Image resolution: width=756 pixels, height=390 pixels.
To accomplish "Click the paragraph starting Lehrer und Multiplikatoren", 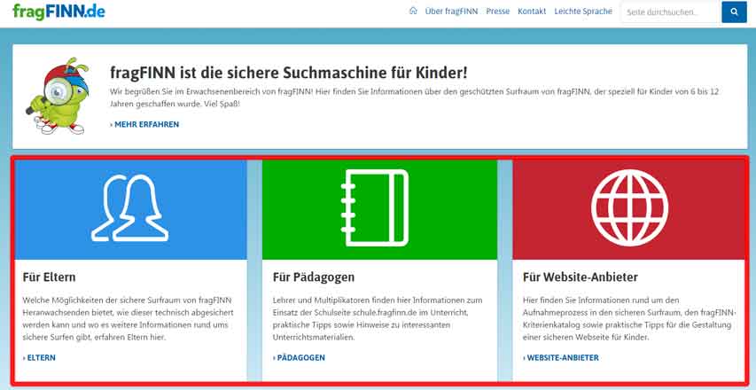I will pyautogui.click(x=378, y=319).
